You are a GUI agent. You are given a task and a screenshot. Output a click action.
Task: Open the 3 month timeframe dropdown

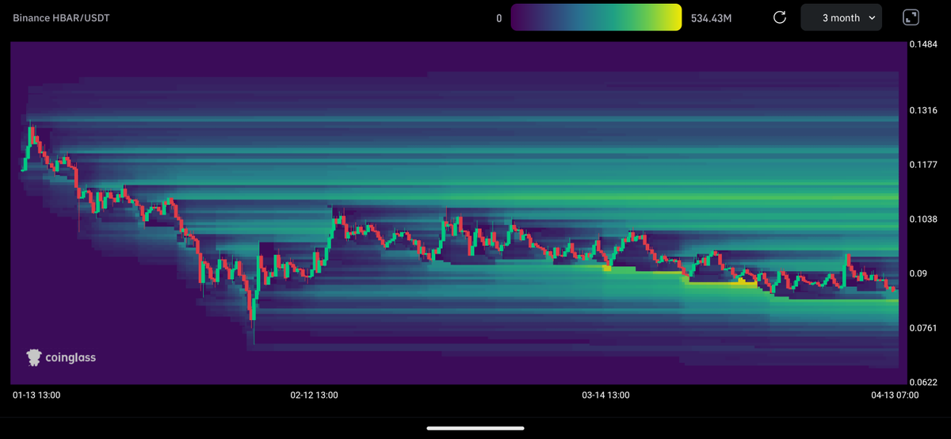pos(842,17)
